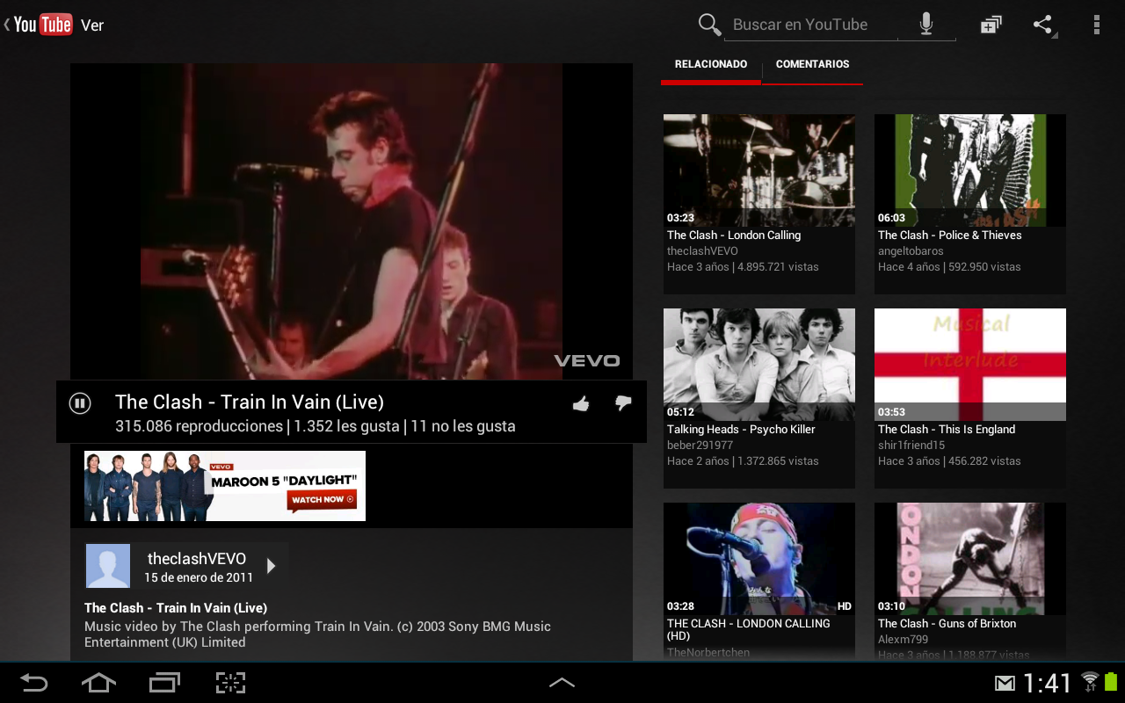Select uploader angeltobaros text

click(x=911, y=251)
